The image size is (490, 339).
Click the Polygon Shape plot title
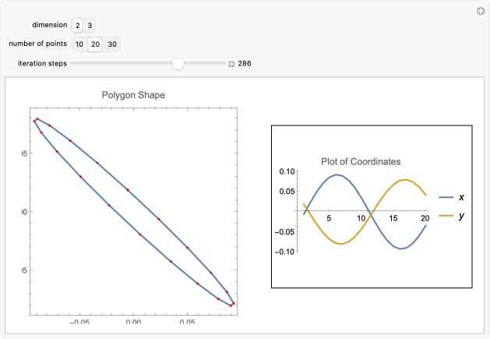tap(133, 95)
